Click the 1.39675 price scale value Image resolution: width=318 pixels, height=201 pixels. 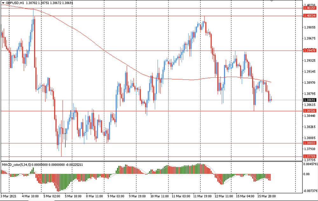[x=310, y=38]
